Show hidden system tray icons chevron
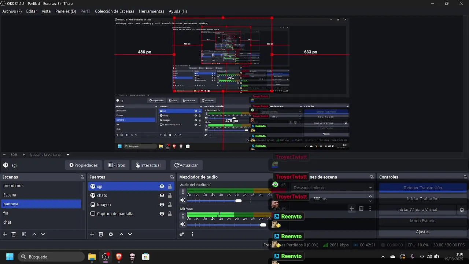 click(x=383, y=257)
